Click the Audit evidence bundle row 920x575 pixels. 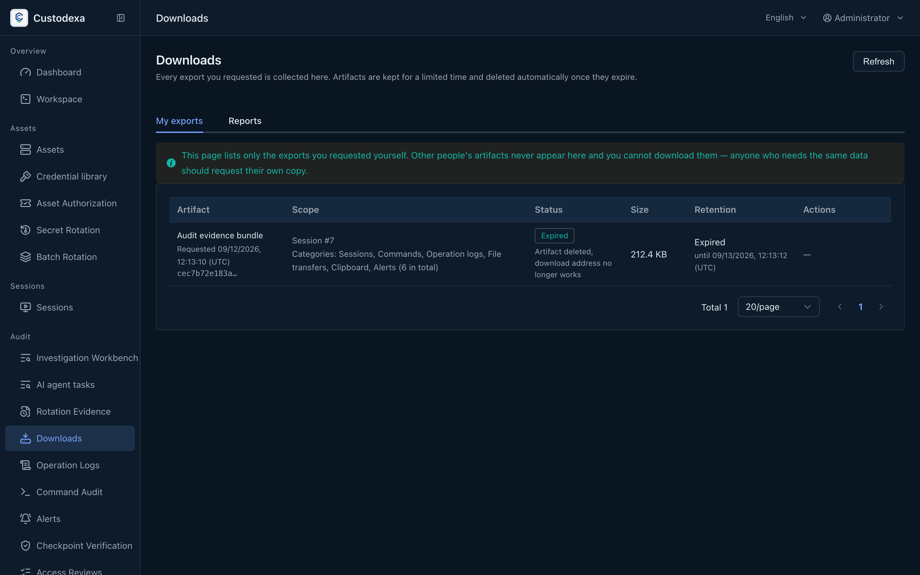[x=530, y=254]
